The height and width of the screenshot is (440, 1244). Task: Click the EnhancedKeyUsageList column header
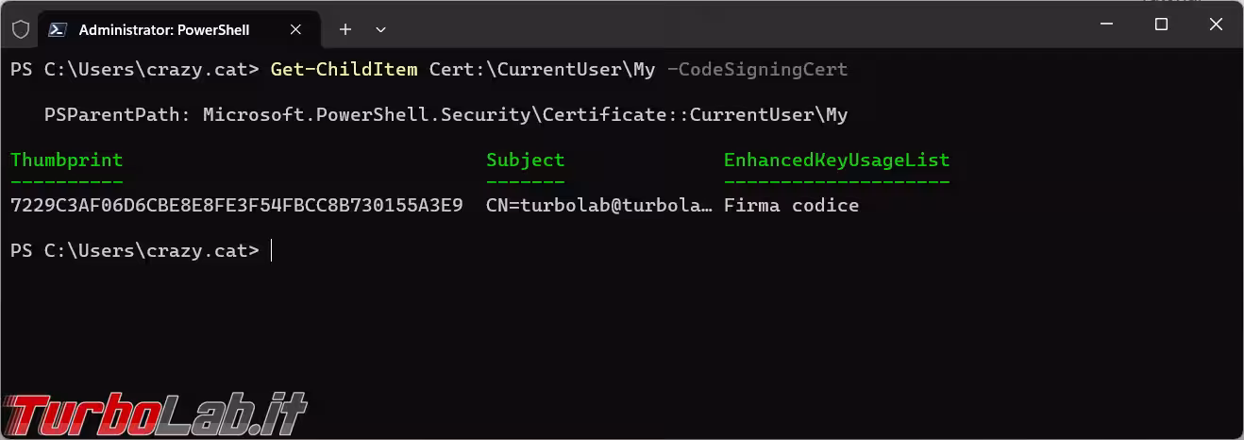[836, 160]
